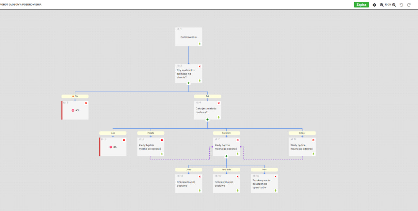
Task: Expand node id 7 with its plus button
Action: click(226, 156)
